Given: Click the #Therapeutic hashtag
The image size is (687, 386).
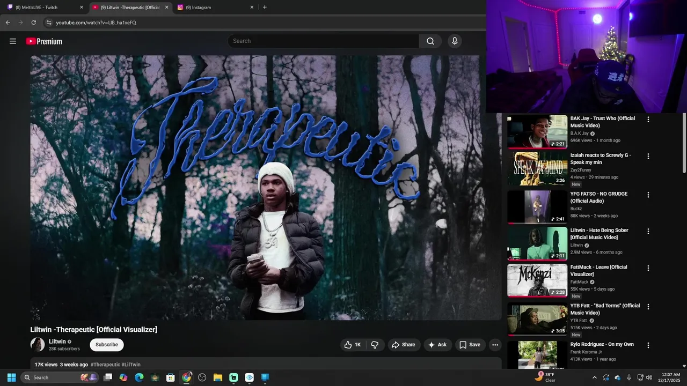Looking at the screenshot, I should pyautogui.click(x=105, y=365).
